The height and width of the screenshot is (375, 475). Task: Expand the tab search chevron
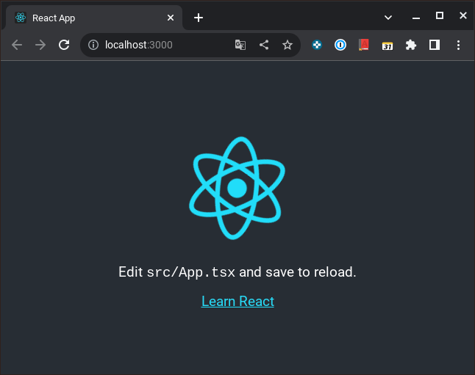coord(389,17)
